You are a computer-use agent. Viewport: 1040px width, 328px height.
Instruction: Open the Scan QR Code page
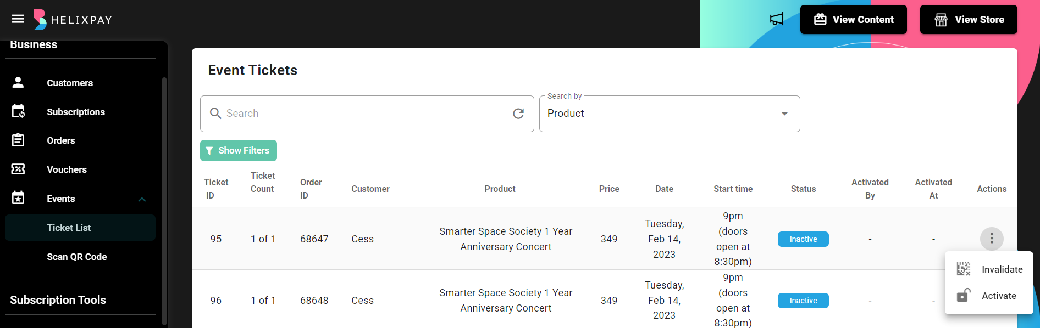point(76,257)
